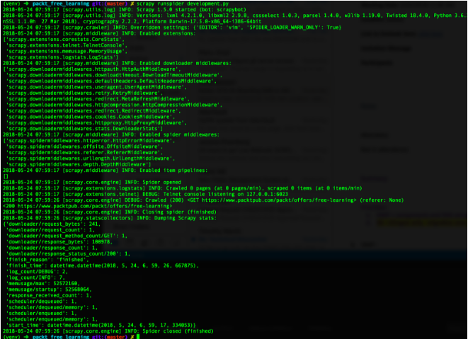Screen dimensions: 468x339
Task: Click the 'downloader/request_count' stat
Action: (x=52, y=230)
